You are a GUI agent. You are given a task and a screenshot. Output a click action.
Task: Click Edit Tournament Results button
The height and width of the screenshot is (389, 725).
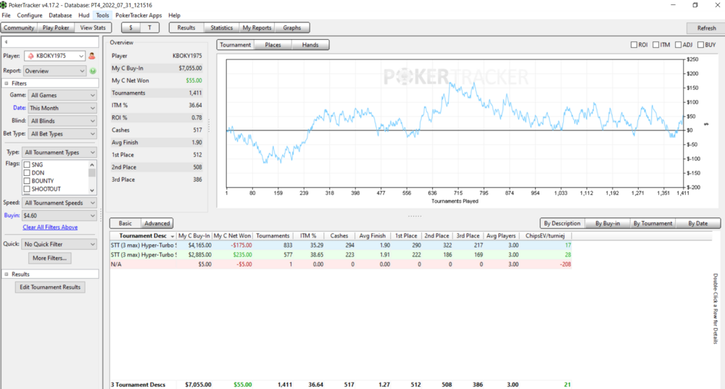50,288
